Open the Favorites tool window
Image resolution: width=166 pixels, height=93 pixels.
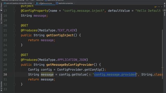[1, 86]
